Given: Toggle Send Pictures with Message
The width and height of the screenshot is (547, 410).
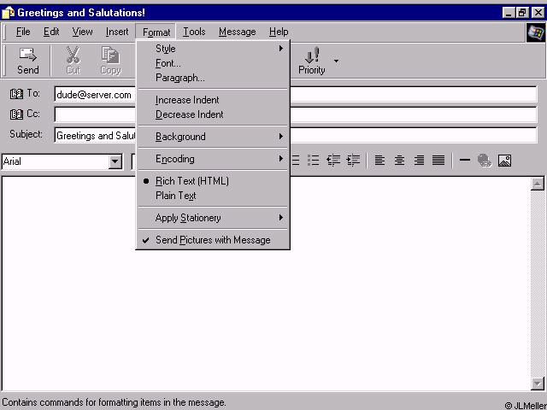Looking at the screenshot, I should click(212, 240).
